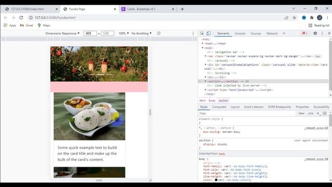The image size is (332, 187).
Task: Toggle the device toolbar icon
Action: click(209, 33)
